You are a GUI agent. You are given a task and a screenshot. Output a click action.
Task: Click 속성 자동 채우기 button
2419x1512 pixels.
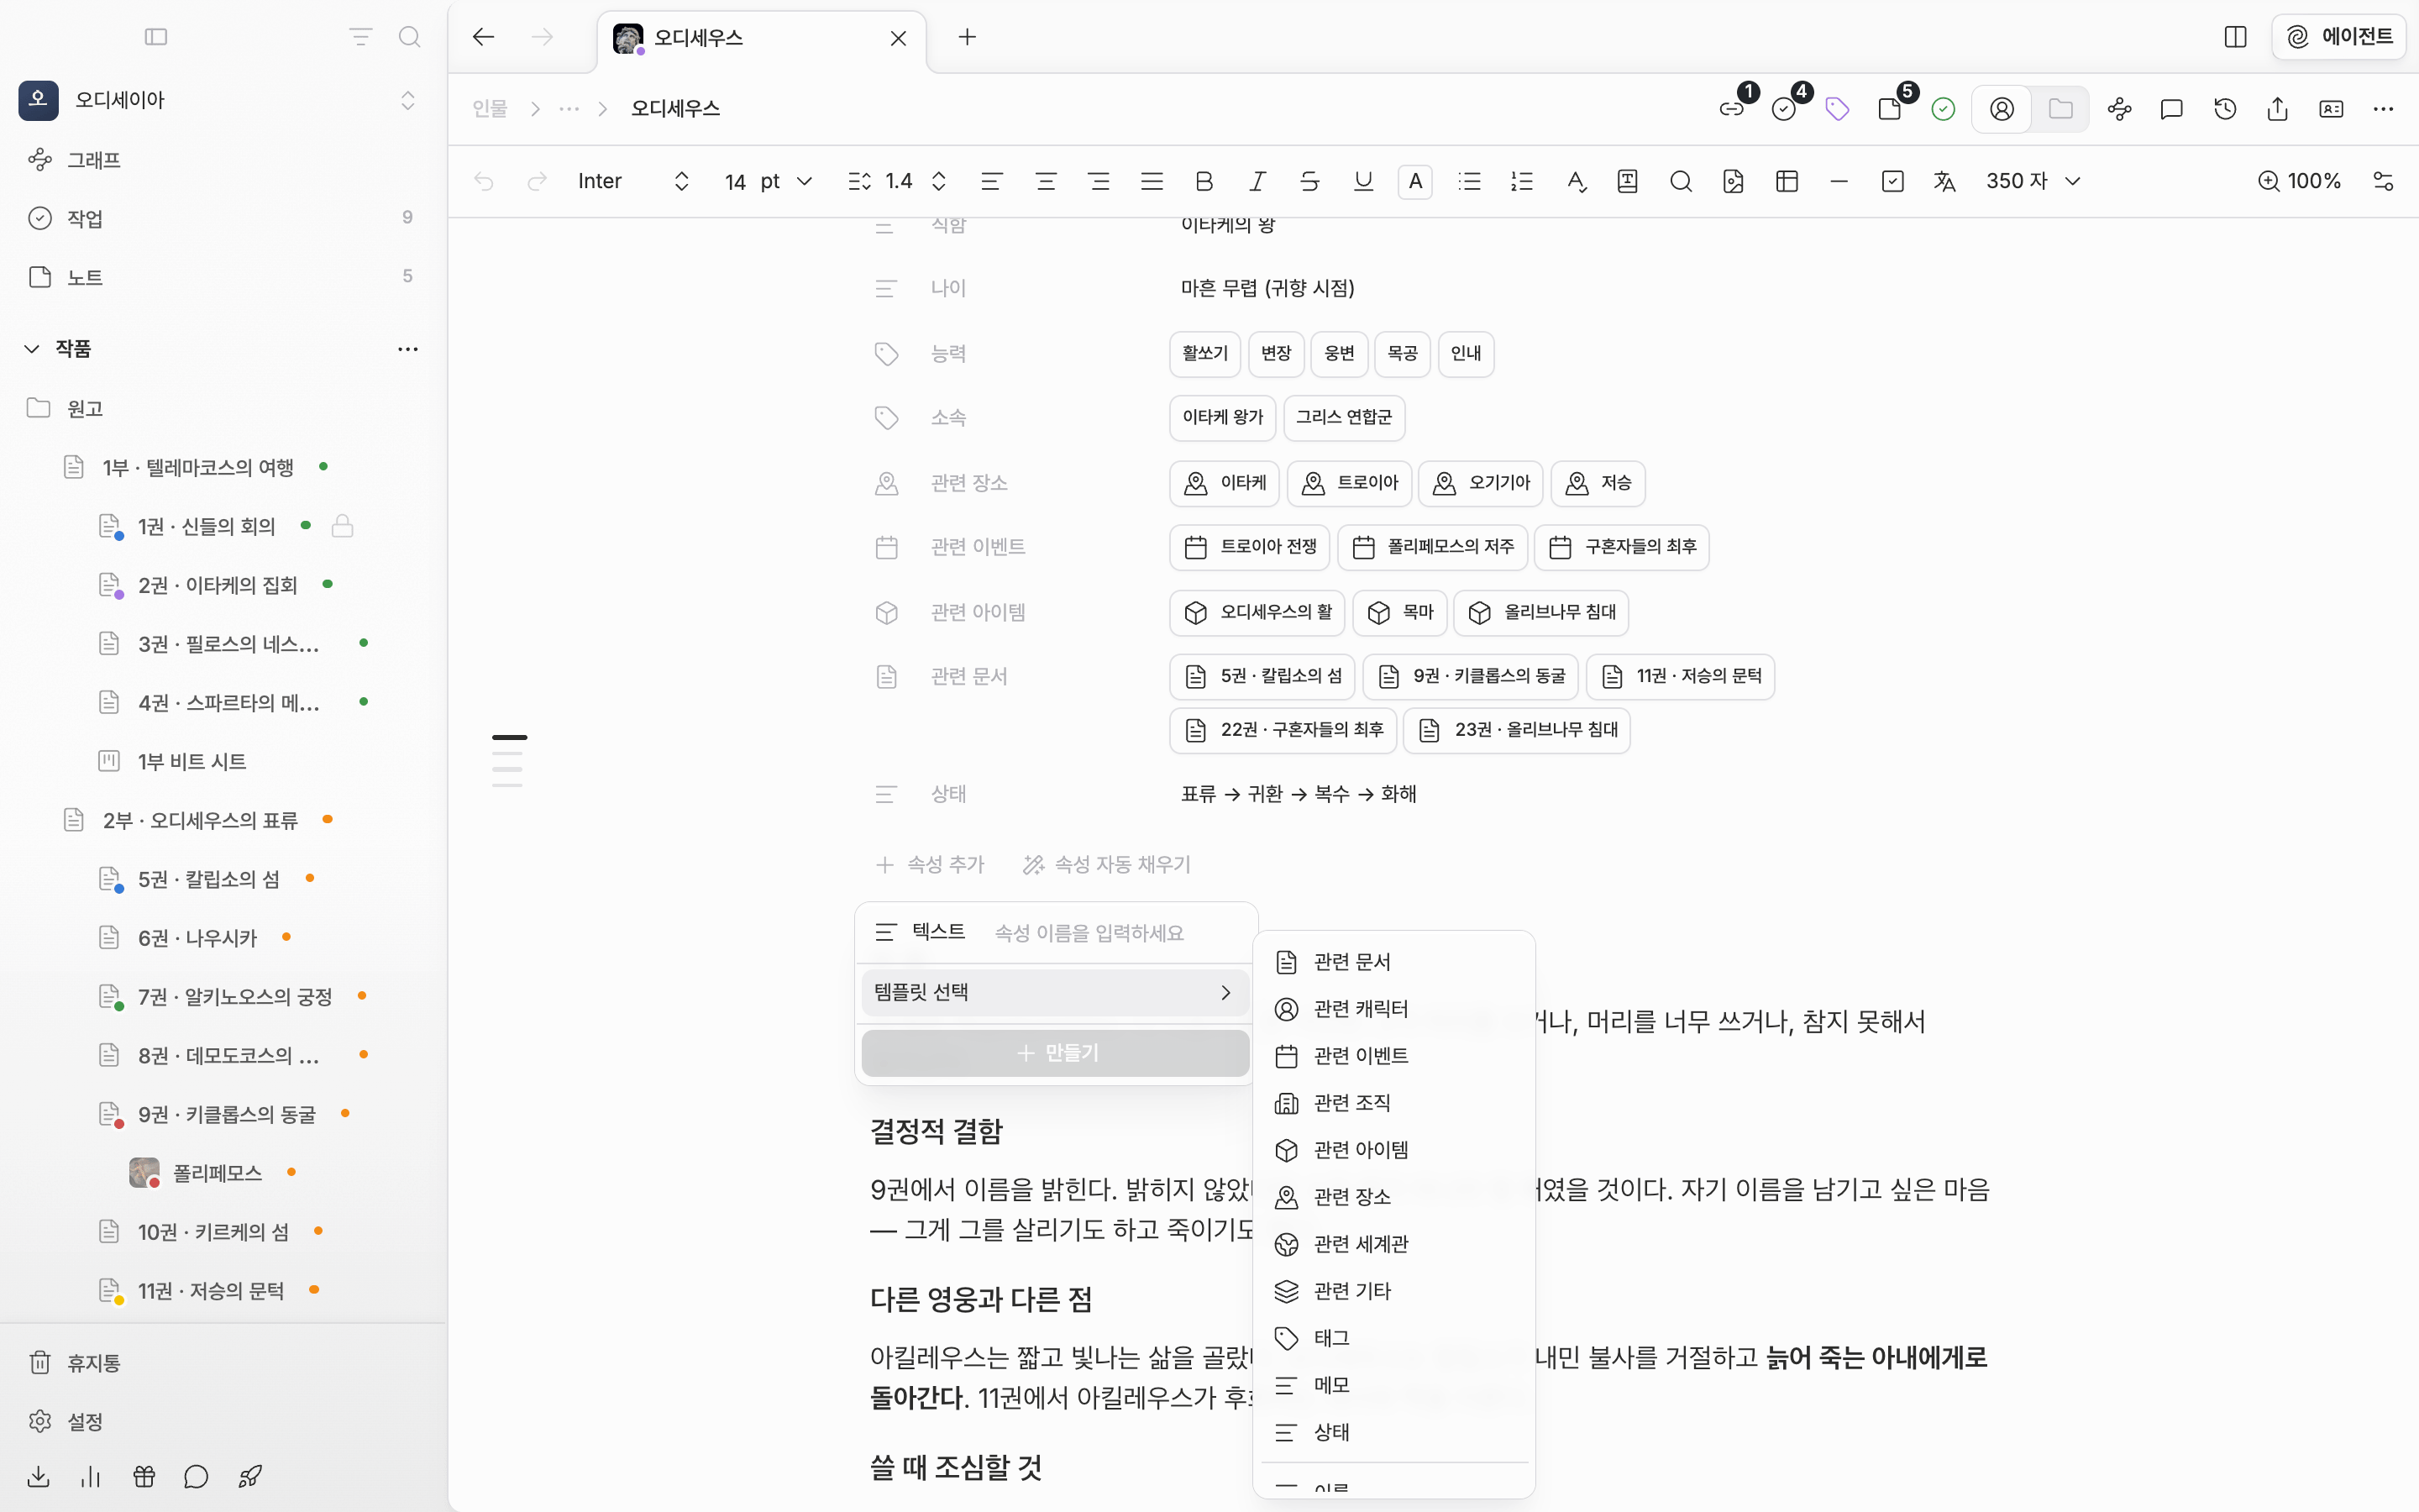[1106, 864]
